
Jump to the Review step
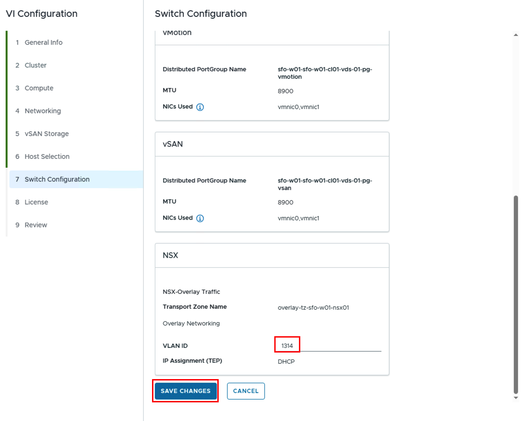[36, 225]
